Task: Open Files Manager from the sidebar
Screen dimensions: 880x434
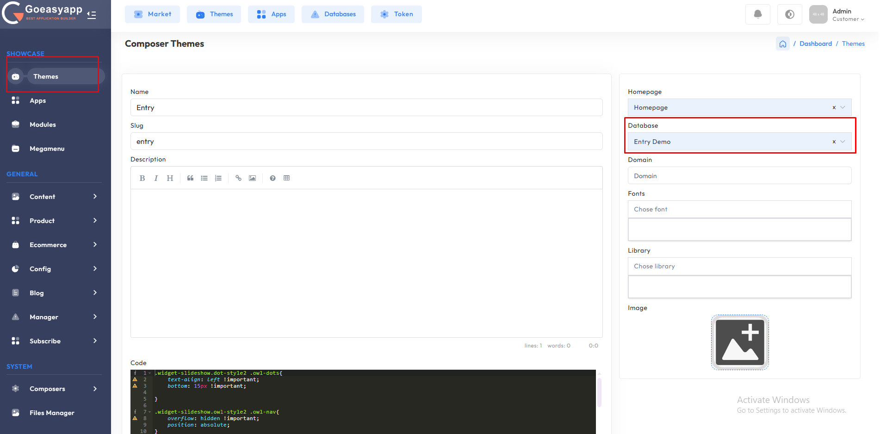Action: tap(52, 413)
